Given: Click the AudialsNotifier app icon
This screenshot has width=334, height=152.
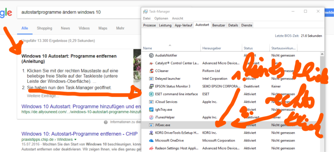Looking at the screenshot, I should [151, 56].
